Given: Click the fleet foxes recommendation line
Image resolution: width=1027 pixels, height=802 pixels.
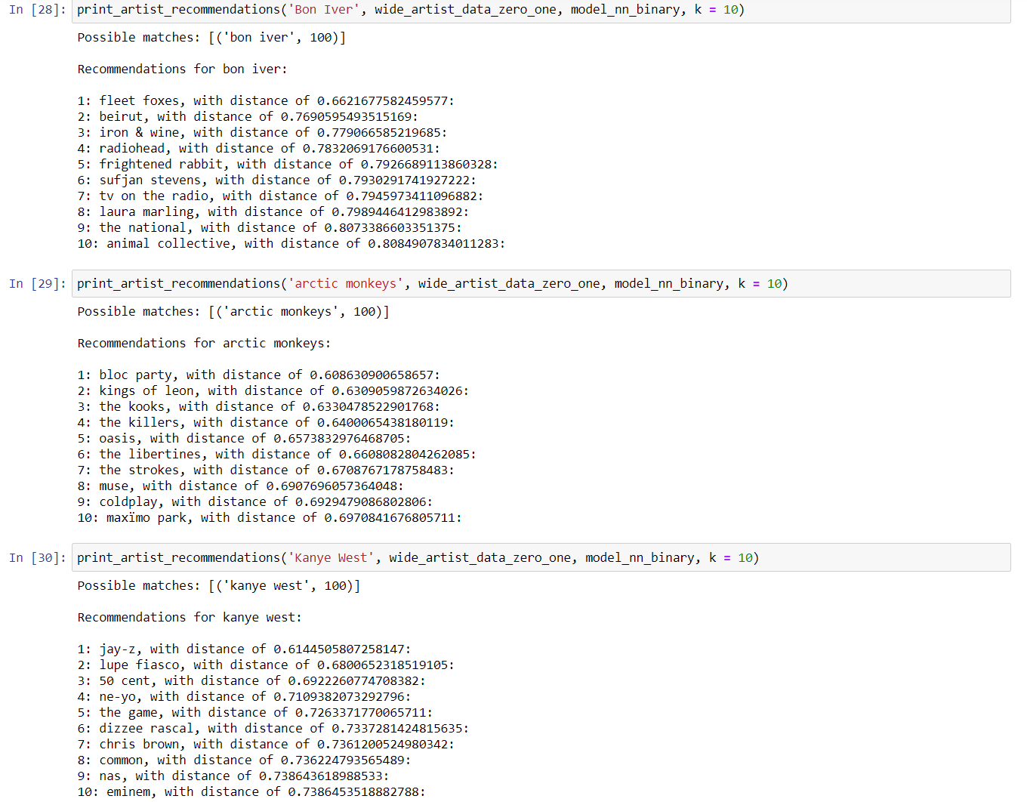Looking at the screenshot, I should point(265,101).
